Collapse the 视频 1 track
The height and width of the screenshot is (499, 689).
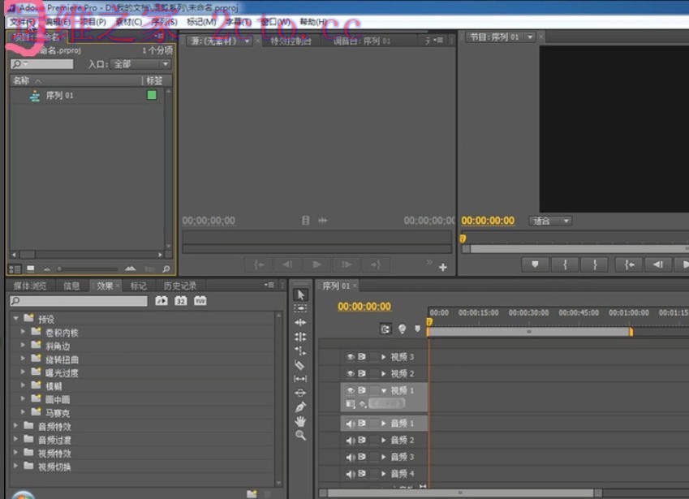(384, 390)
